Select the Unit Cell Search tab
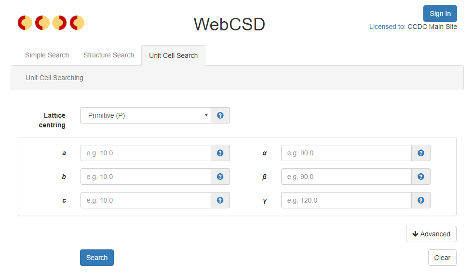The height and width of the screenshot is (274, 473). pos(173,55)
